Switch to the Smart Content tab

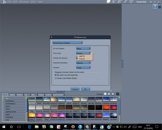pyautogui.click(x=58, y=95)
